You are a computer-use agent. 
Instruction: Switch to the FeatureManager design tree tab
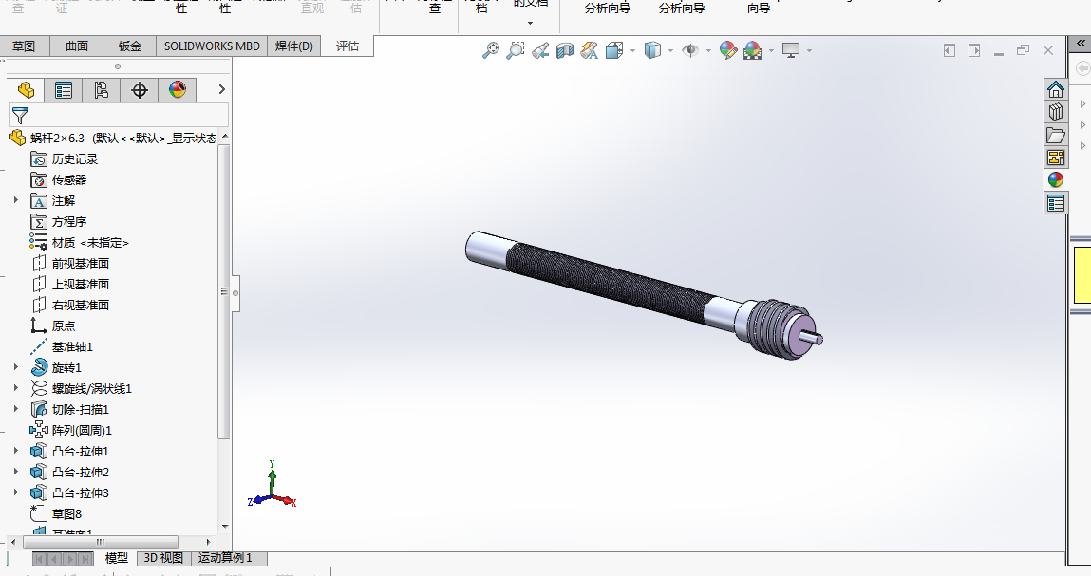[26, 90]
